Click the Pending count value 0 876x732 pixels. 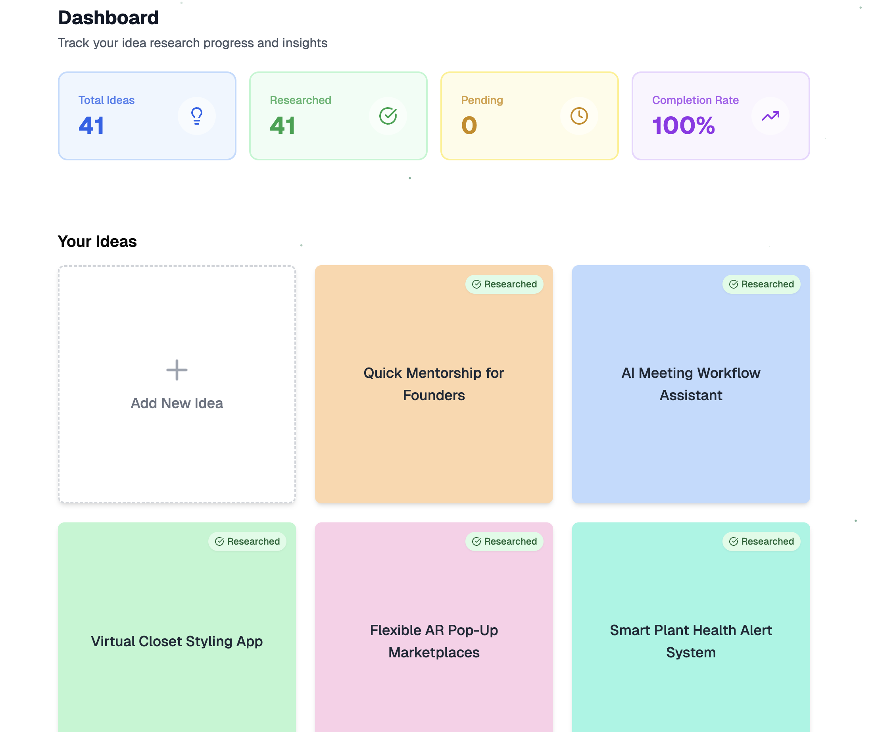(469, 125)
